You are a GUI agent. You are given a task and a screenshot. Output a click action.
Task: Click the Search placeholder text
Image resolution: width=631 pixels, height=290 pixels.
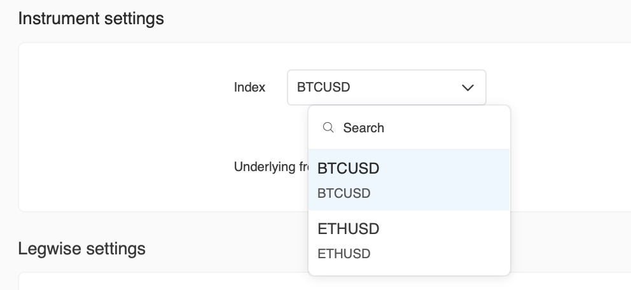tap(363, 128)
